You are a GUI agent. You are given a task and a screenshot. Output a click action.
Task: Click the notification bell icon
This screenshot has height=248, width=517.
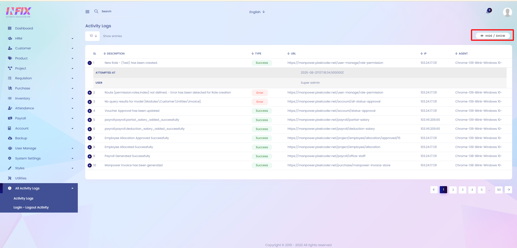coord(488,12)
